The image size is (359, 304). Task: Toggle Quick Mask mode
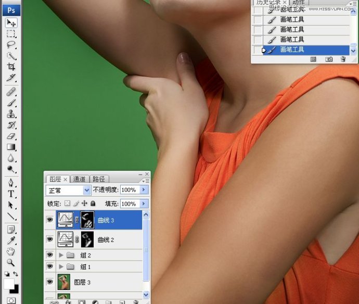point(11,300)
